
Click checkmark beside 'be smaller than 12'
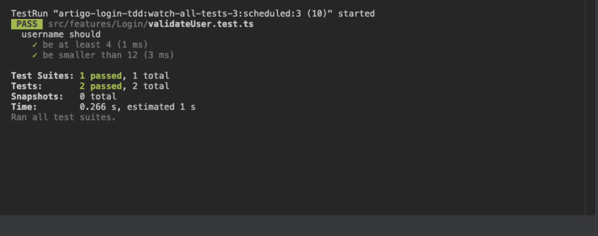35,55
